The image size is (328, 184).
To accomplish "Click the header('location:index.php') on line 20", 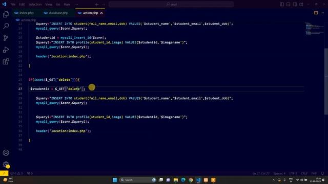I will [64, 56].
